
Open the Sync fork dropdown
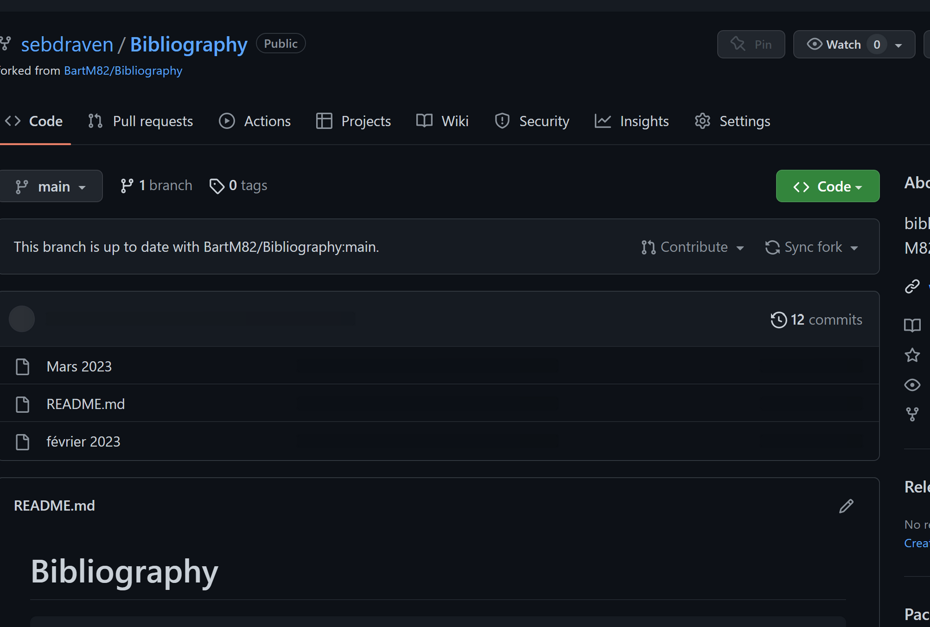tap(812, 247)
